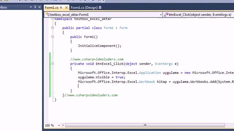Click the 'new' keyword in uygulama line
This screenshot has height=131, width=234.
click(x=188, y=73)
